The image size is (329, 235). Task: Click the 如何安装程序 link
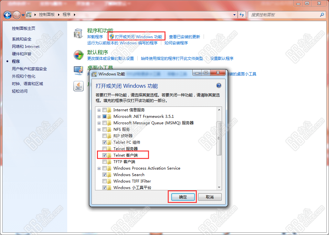pyautogui.click(x=176, y=43)
